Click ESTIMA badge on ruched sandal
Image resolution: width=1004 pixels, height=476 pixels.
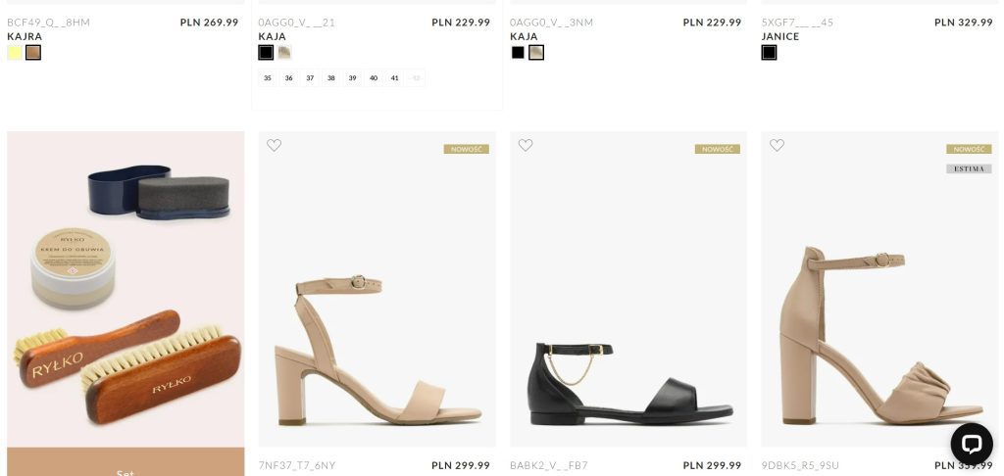click(x=969, y=168)
